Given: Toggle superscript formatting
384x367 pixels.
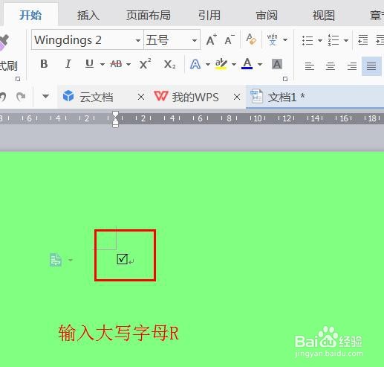Looking at the screenshot, I should (x=146, y=64).
